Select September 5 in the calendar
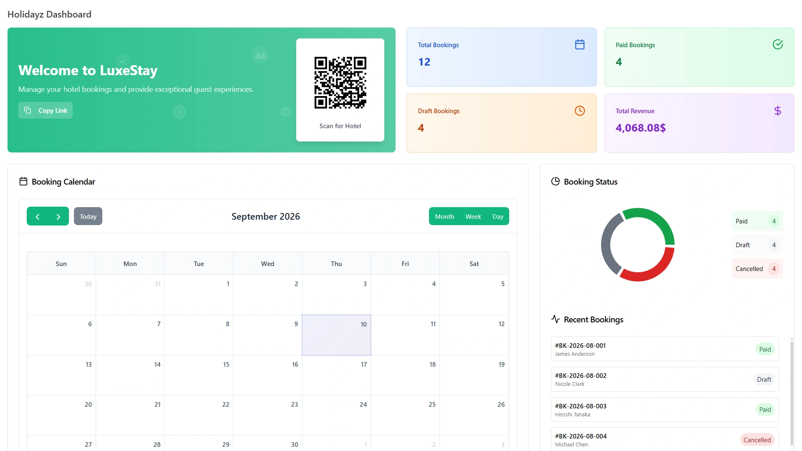This screenshot has height=451, width=802. 474,295
